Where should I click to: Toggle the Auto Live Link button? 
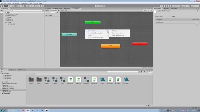148,11
